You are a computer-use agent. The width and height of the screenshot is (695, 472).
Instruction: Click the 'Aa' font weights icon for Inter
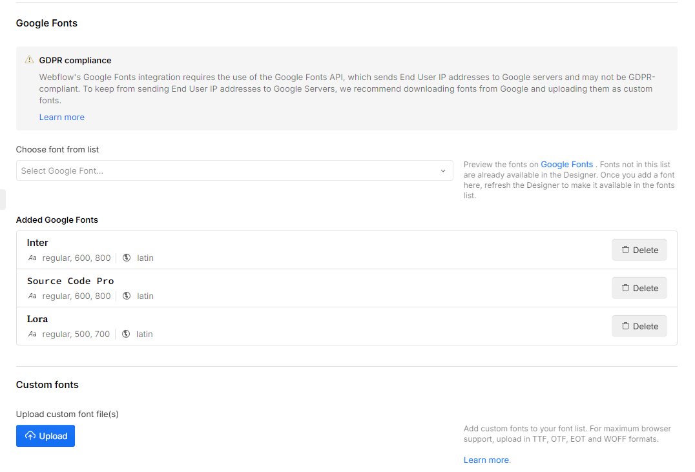(x=32, y=258)
